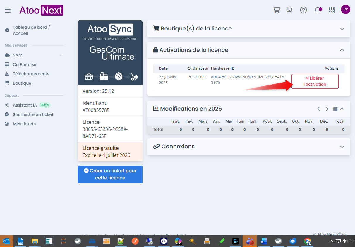Open the shopping cart icon in header

pyautogui.click(x=276, y=10)
